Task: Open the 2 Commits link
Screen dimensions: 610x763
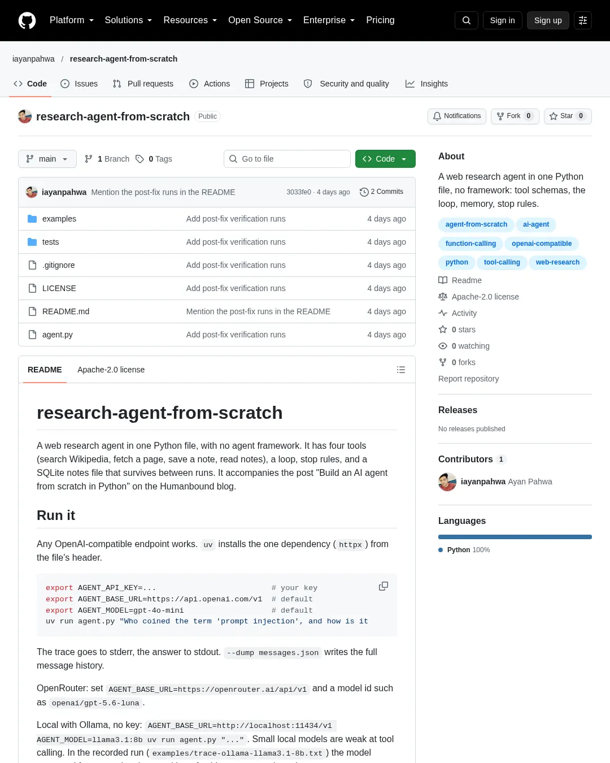Action: (382, 192)
